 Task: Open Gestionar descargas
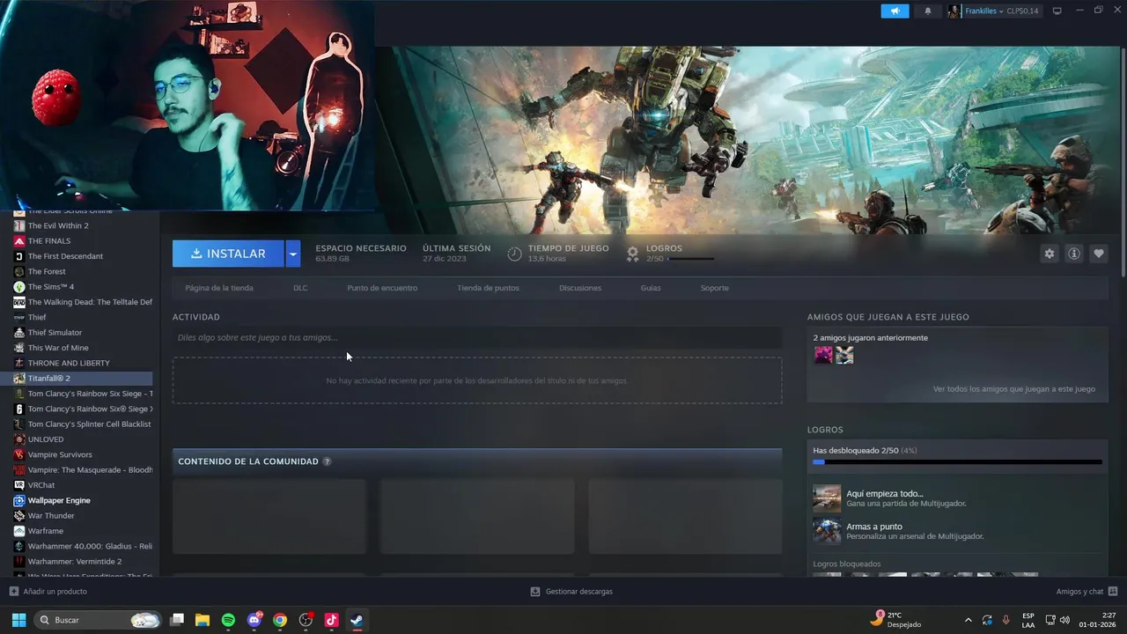[571, 592]
